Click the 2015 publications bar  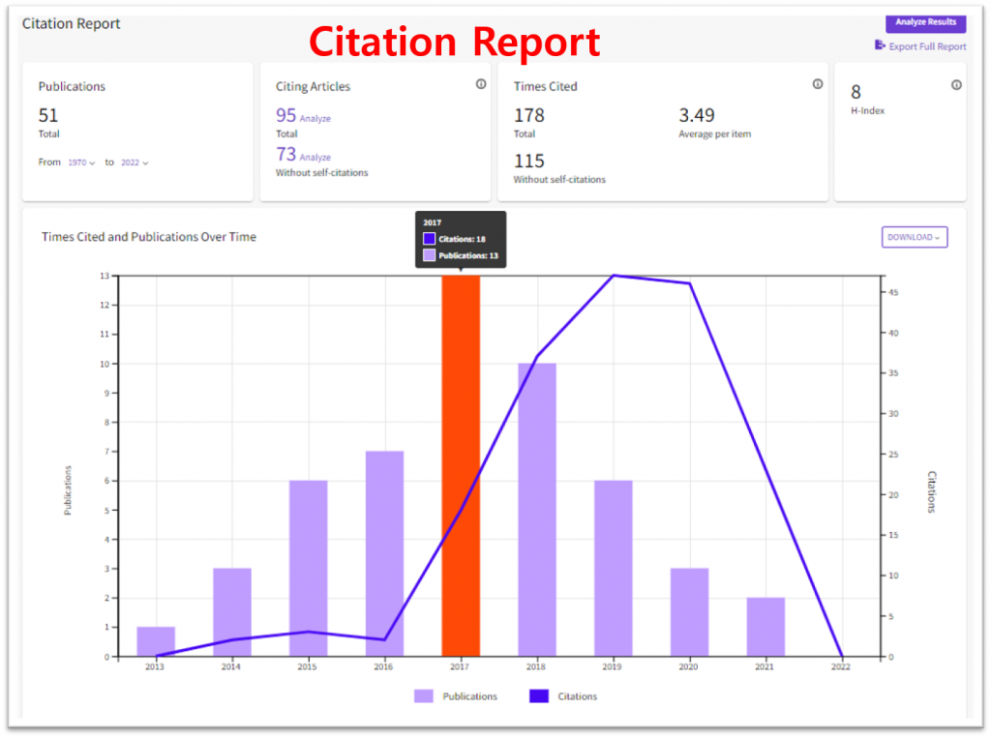tap(308, 568)
